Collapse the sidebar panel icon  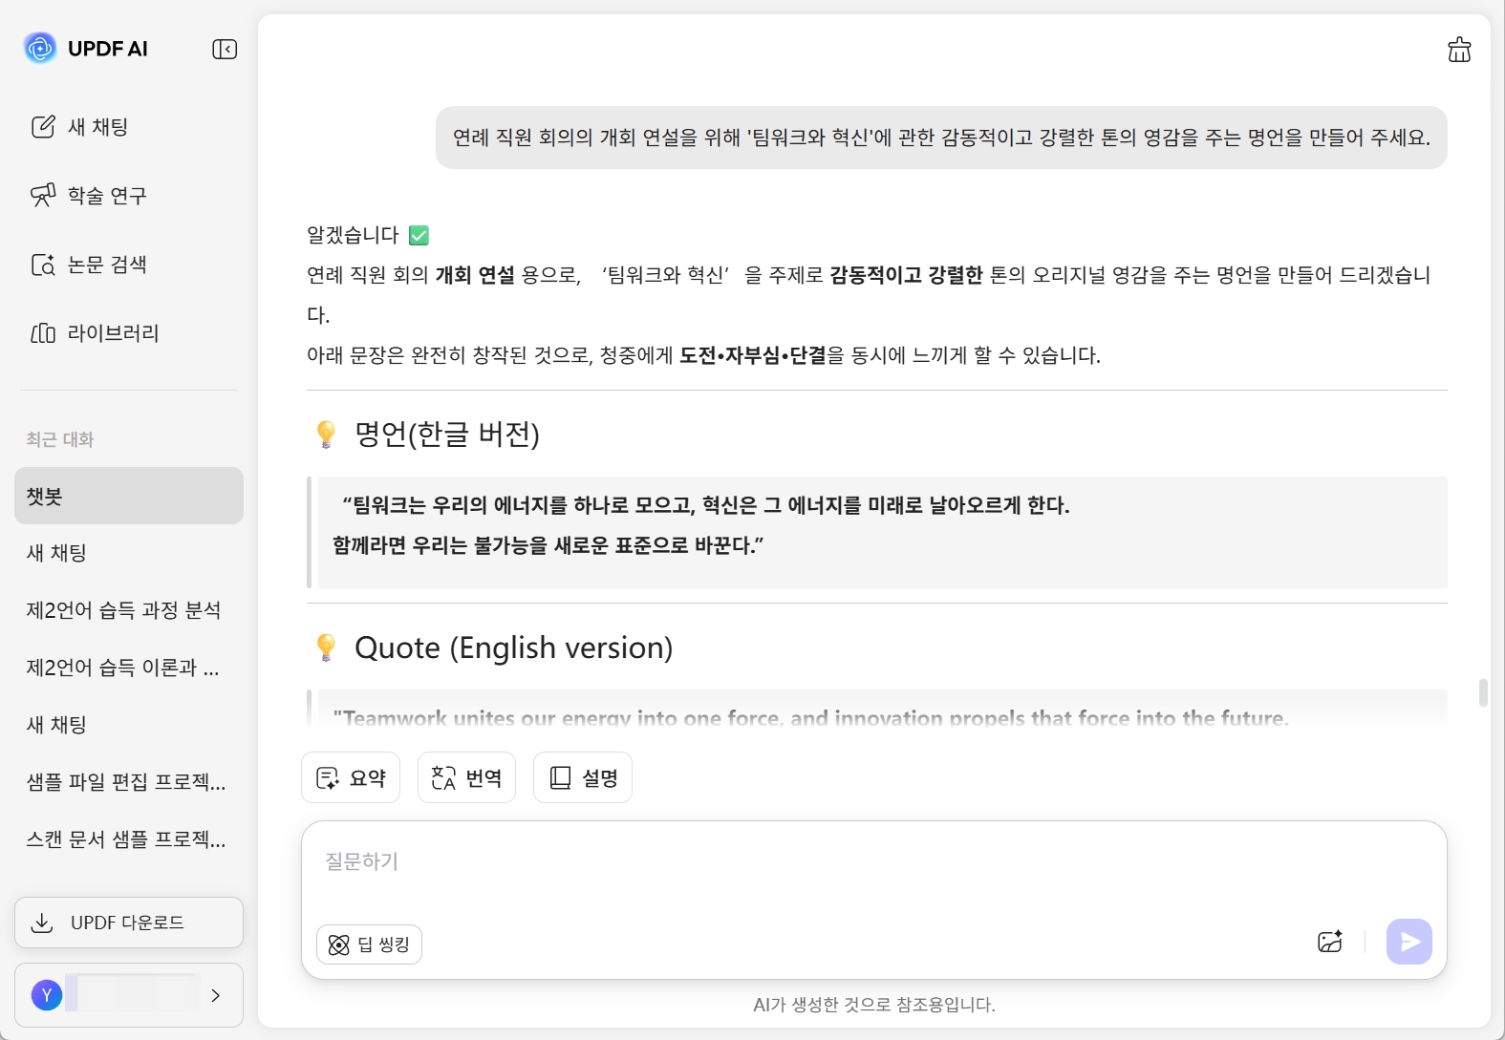tap(225, 50)
